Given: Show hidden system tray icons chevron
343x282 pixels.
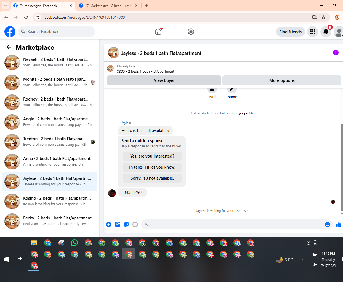Looking at the screenshot, I should click(x=302, y=259).
